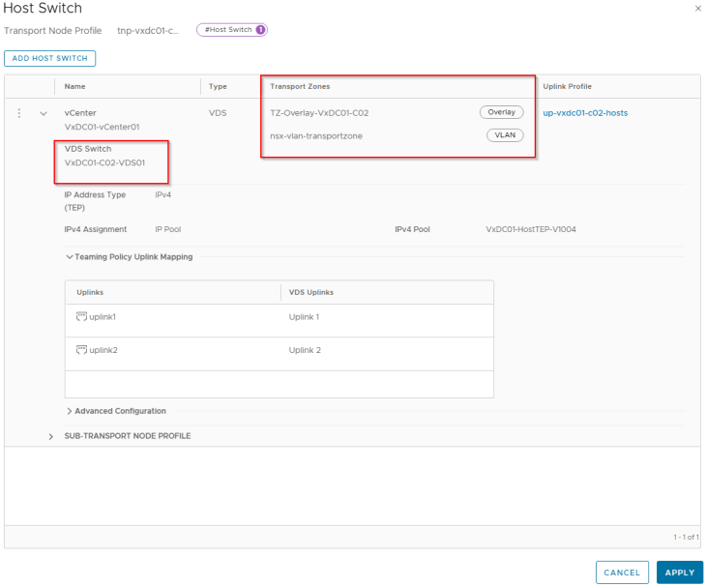Collapse the Teaming Policy Uplink Mapping section

point(69,257)
